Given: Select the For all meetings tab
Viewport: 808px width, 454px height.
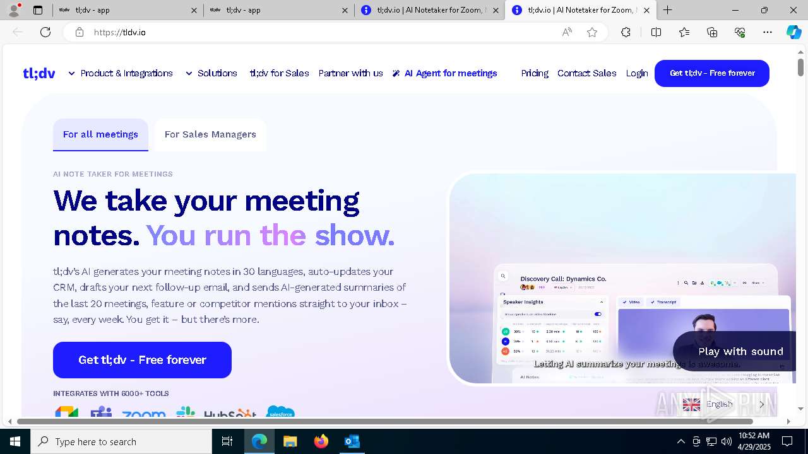Looking at the screenshot, I should 100,134.
